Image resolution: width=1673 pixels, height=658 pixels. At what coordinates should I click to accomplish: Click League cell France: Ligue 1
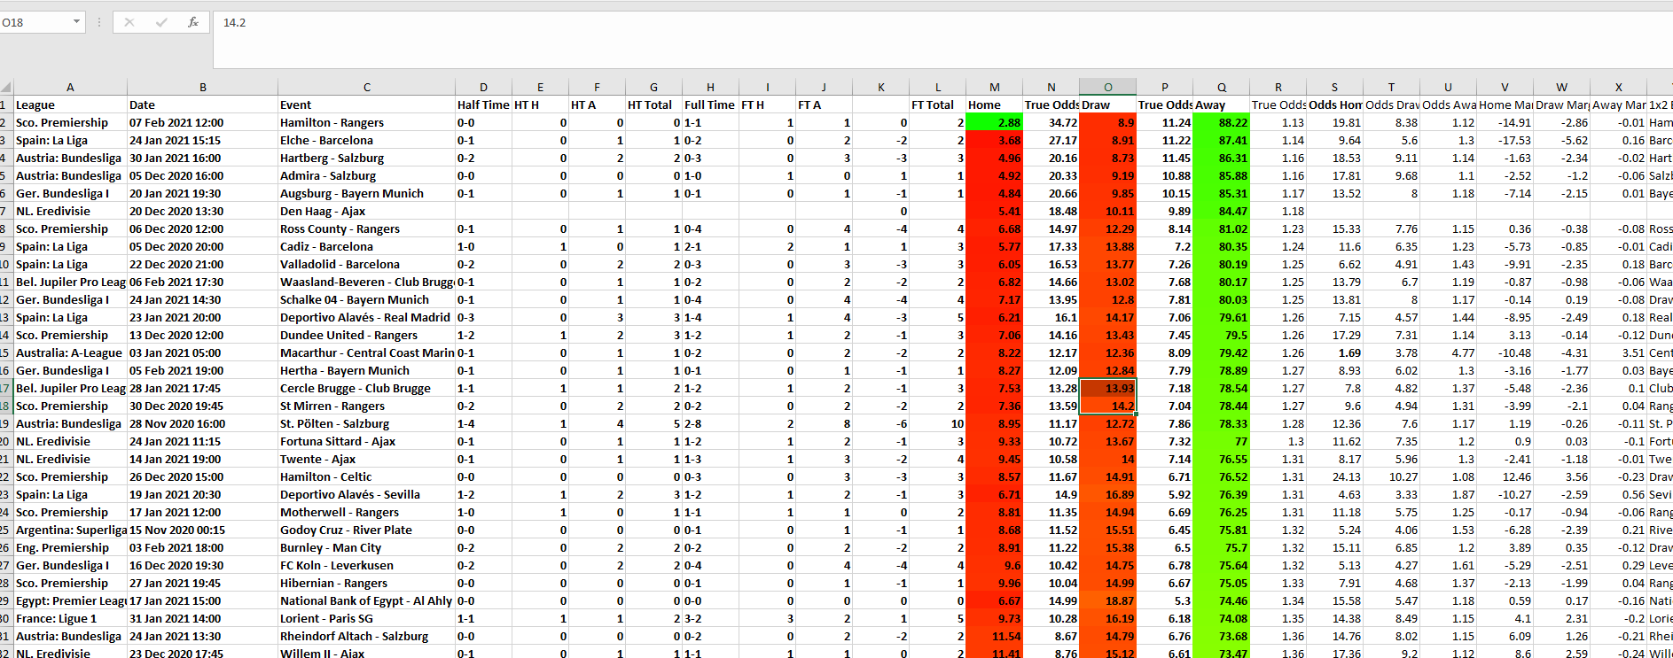[x=70, y=618]
